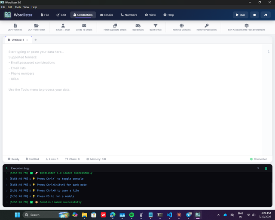Close the Untitled-1 tab
The image size is (275, 220).
(x=27, y=40)
